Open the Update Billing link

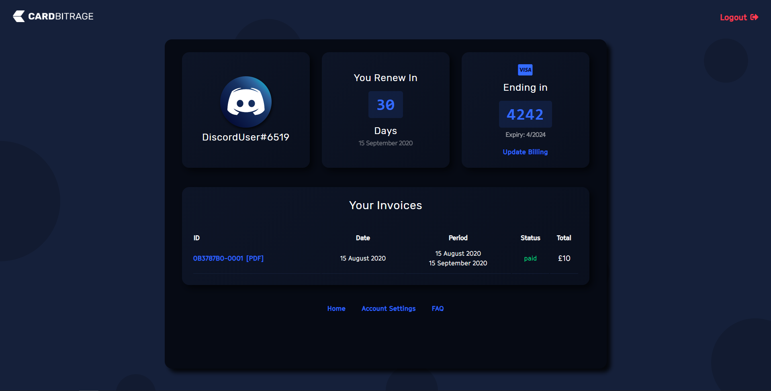click(x=525, y=152)
